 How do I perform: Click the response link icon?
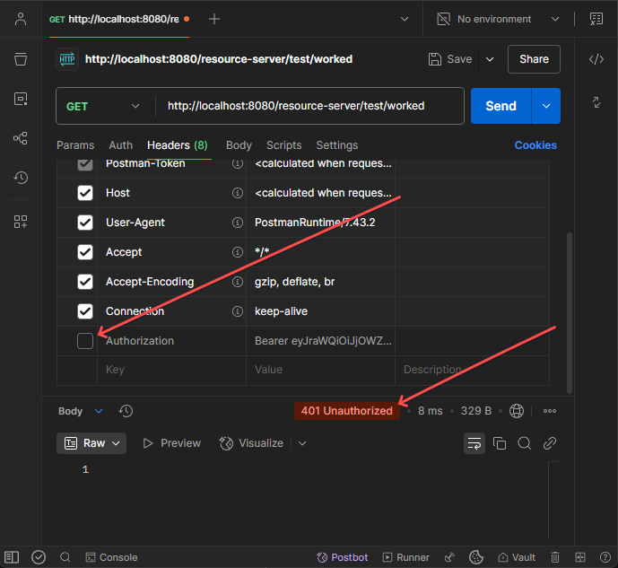pyautogui.click(x=550, y=443)
